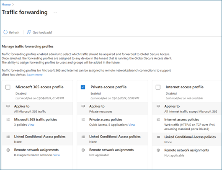Click the Internet access Linked Conditional Access list icon

click(x=158, y=137)
